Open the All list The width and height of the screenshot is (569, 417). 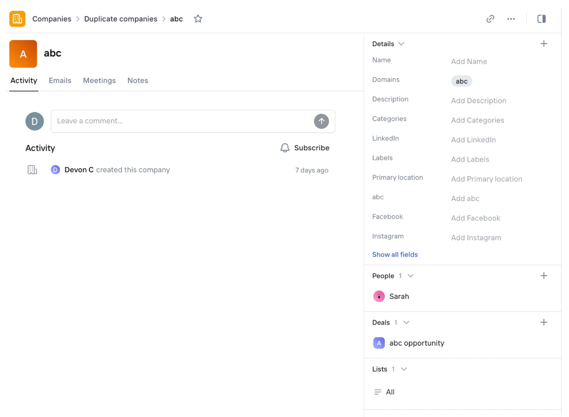coord(390,392)
